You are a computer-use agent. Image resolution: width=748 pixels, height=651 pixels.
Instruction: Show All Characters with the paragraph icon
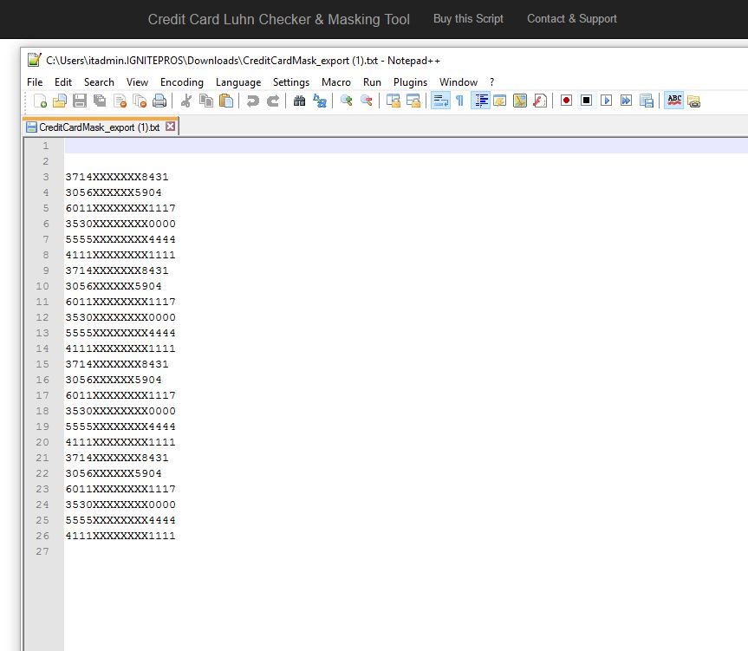(x=460, y=101)
